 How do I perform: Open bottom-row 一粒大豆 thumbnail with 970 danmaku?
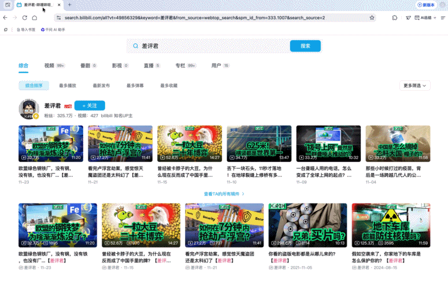tap(141, 225)
